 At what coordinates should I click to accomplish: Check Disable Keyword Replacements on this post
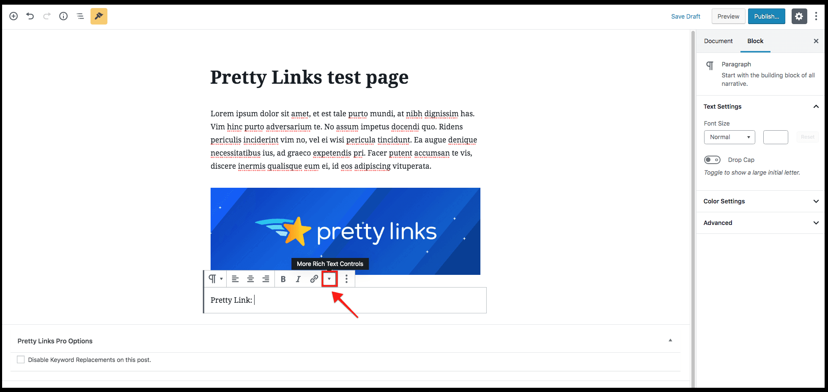tap(21, 359)
